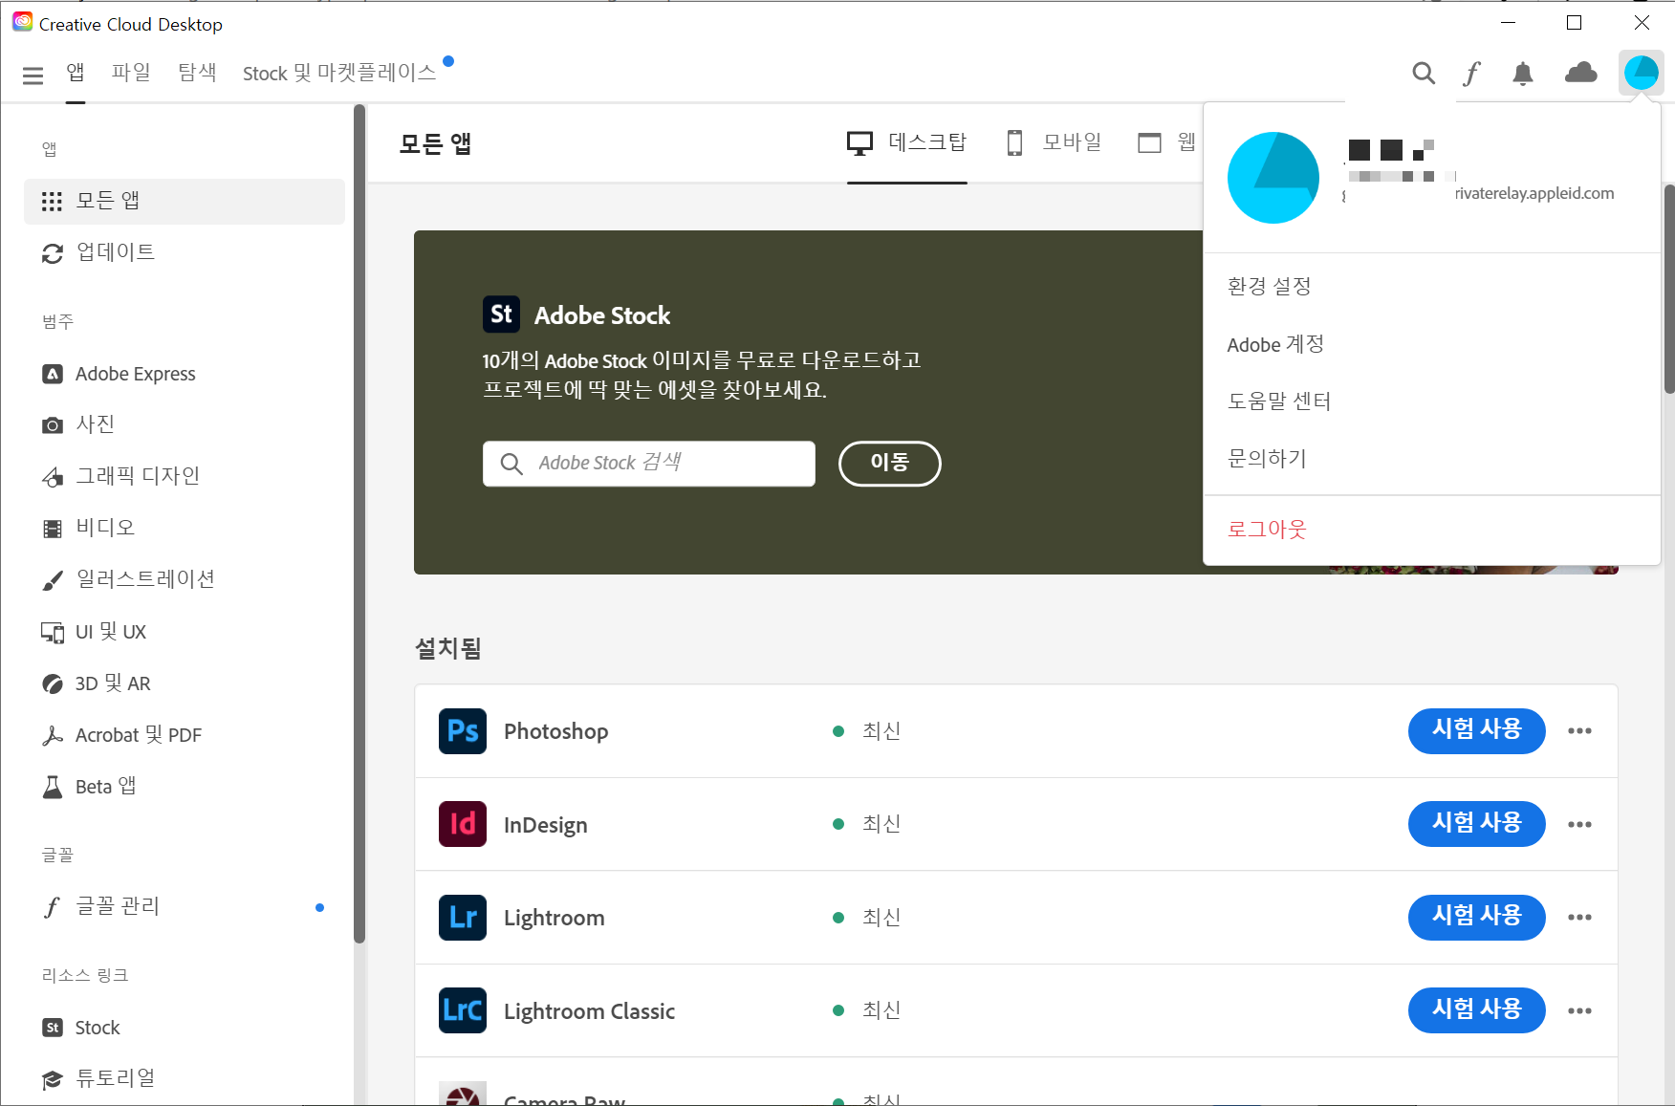Click 시험 사용 for InDesign
This screenshot has height=1106, width=1675.
(x=1476, y=824)
